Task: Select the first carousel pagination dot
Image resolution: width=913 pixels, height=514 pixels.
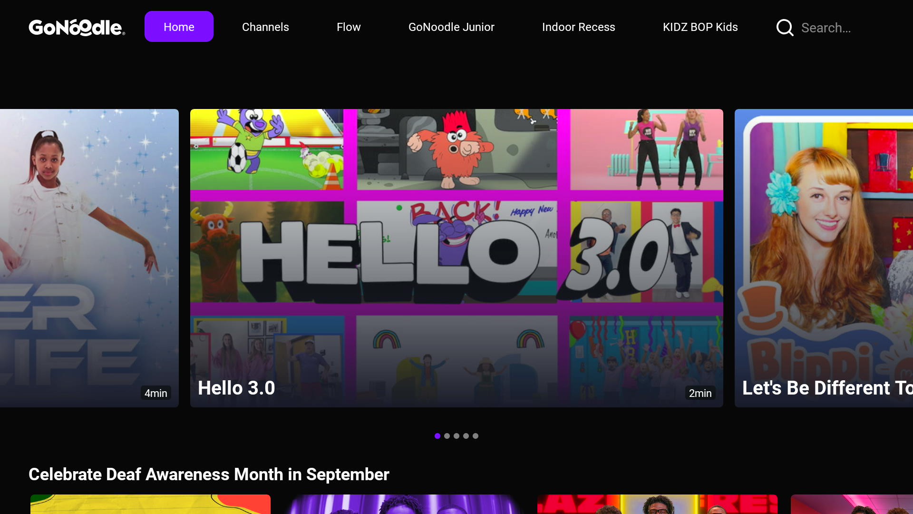Action: pos(437,435)
